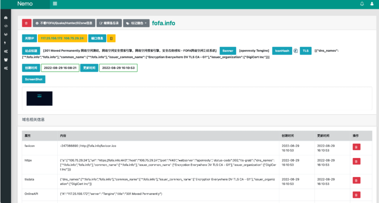The width and height of the screenshot is (379, 203).
Task: Toggle the hamburger sidebar menu
Action: [55, 4]
